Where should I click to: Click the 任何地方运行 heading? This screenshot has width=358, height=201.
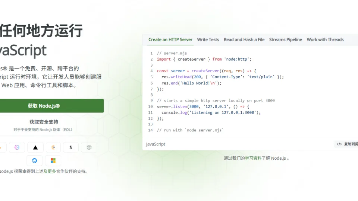point(41,31)
